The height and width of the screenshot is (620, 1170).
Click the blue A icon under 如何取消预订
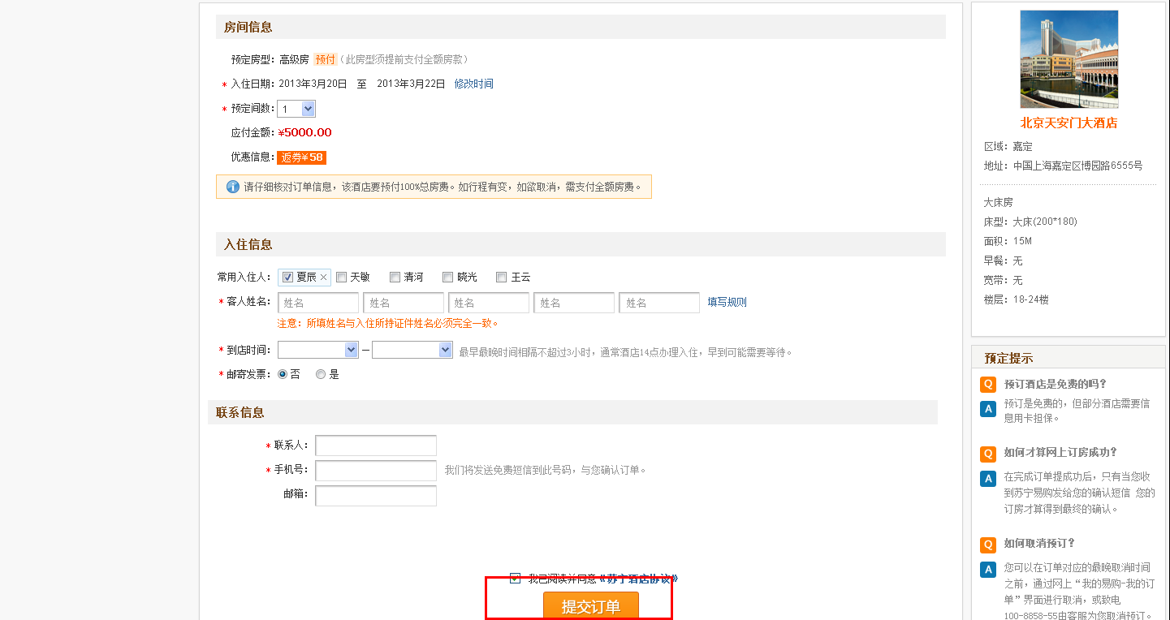coord(988,570)
